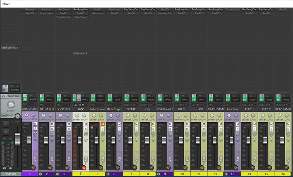This screenshot has height=177, width=293.
Task: Open the MIC input dropdown on DRUM BUS
Action: [x=47, y=104]
